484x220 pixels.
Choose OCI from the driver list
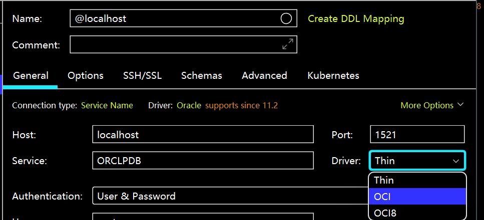pyautogui.click(x=417, y=197)
